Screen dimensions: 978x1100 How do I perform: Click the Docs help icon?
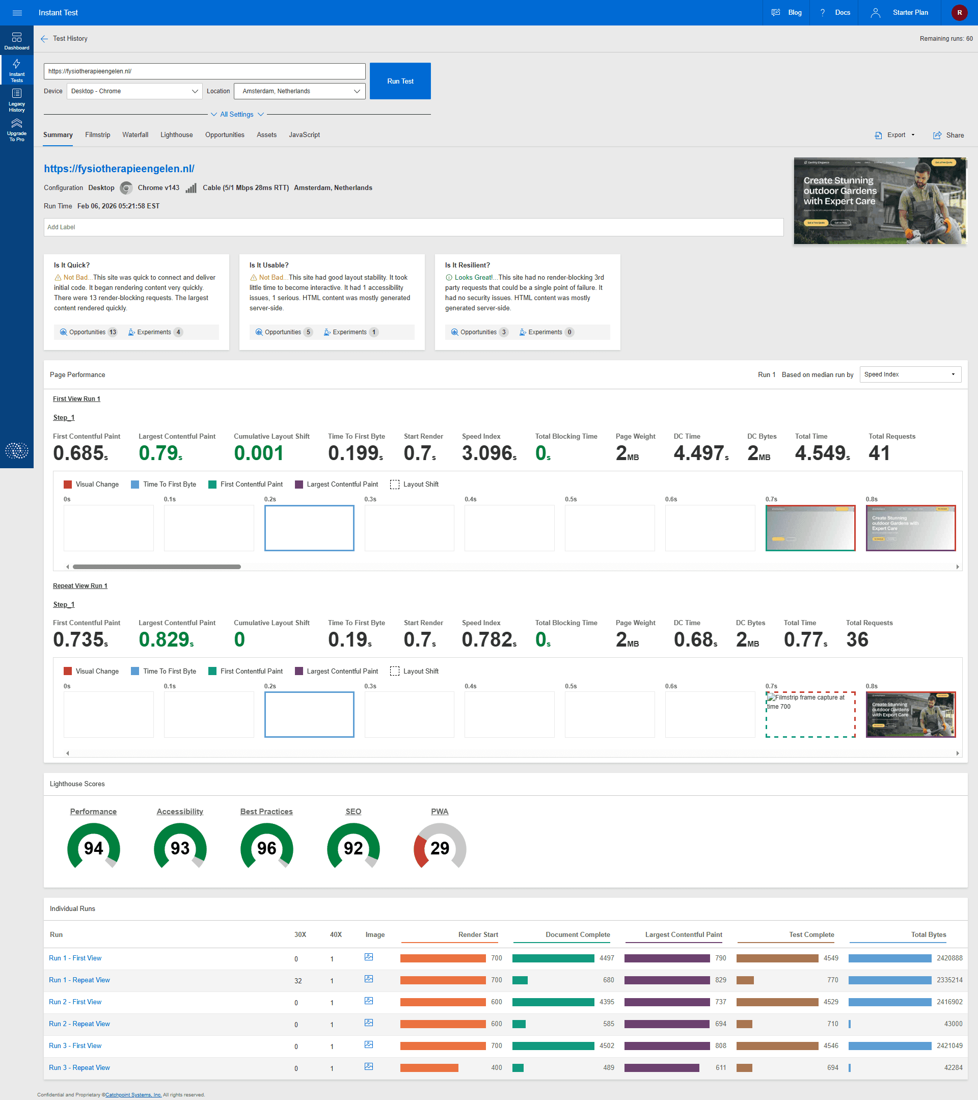click(822, 12)
